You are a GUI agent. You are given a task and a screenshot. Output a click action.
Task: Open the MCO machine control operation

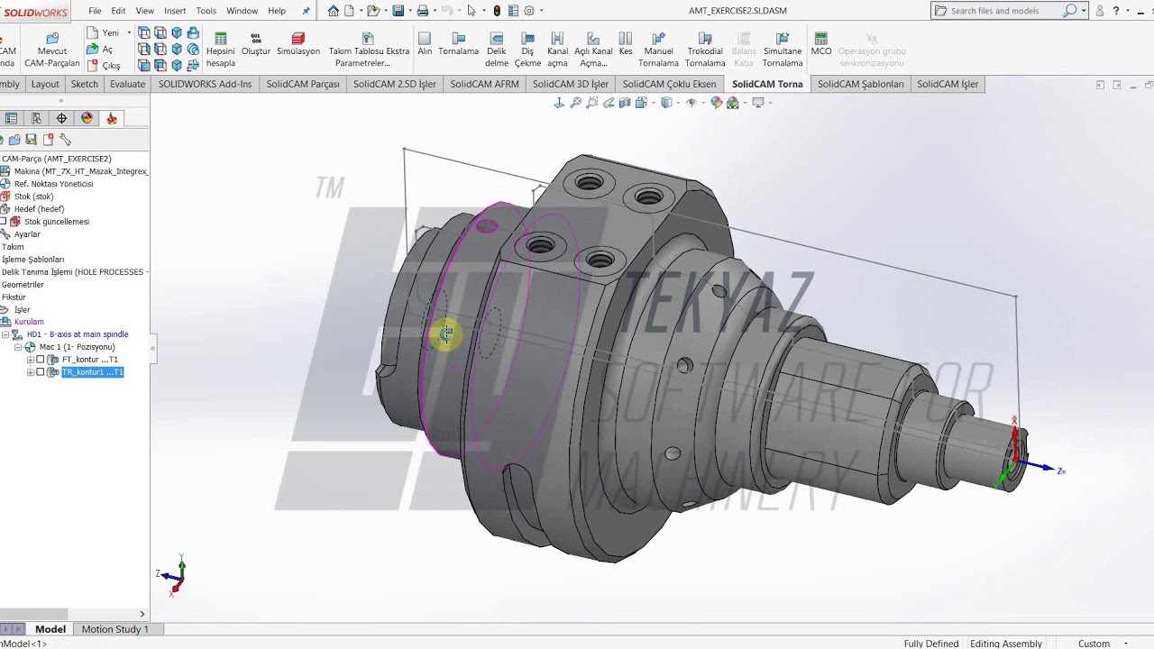[821, 45]
